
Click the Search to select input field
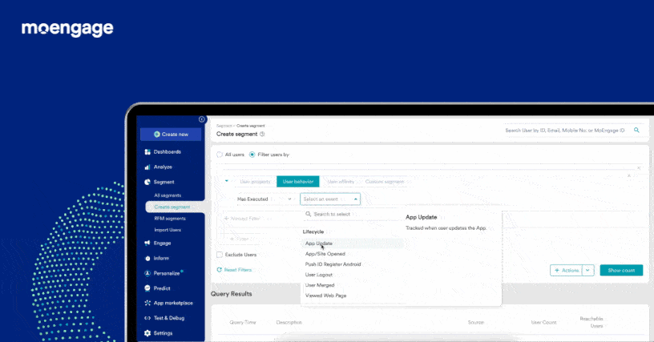point(352,214)
